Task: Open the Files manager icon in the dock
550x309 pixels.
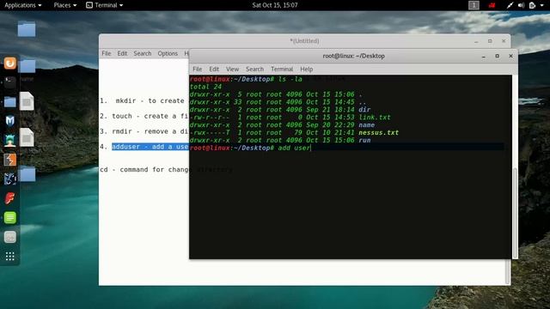Action: point(10,102)
